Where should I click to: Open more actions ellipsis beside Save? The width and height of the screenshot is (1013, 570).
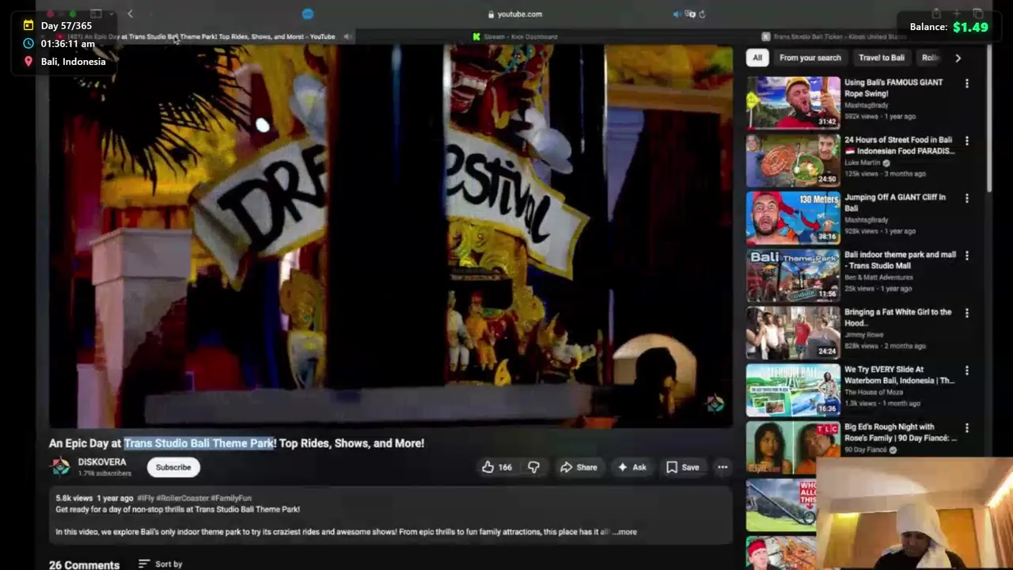[x=723, y=467]
